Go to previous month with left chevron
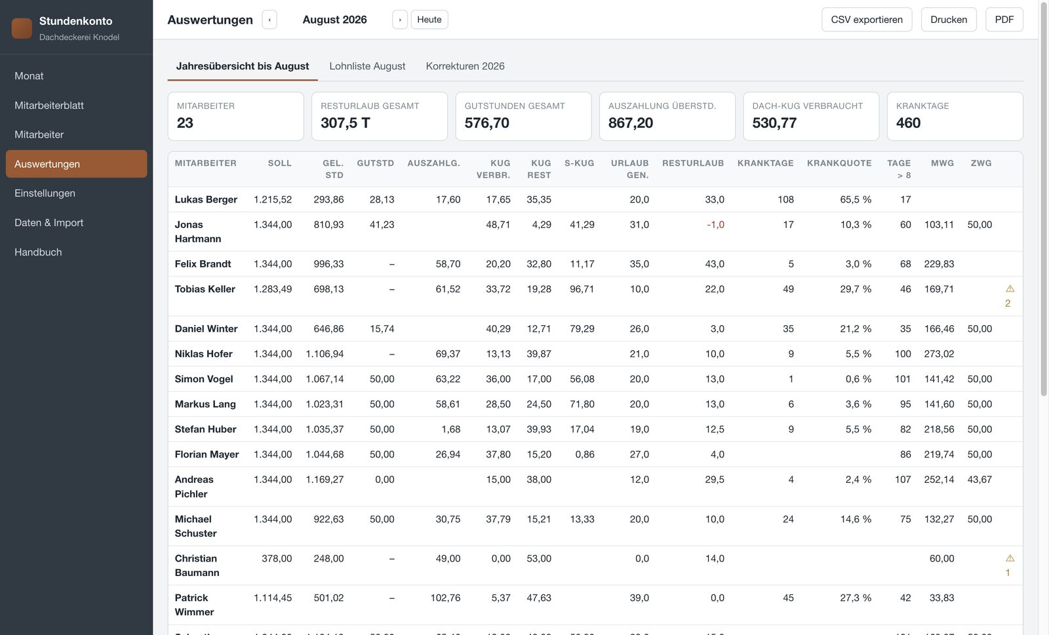The width and height of the screenshot is (1049, 635). click(269, 20)
